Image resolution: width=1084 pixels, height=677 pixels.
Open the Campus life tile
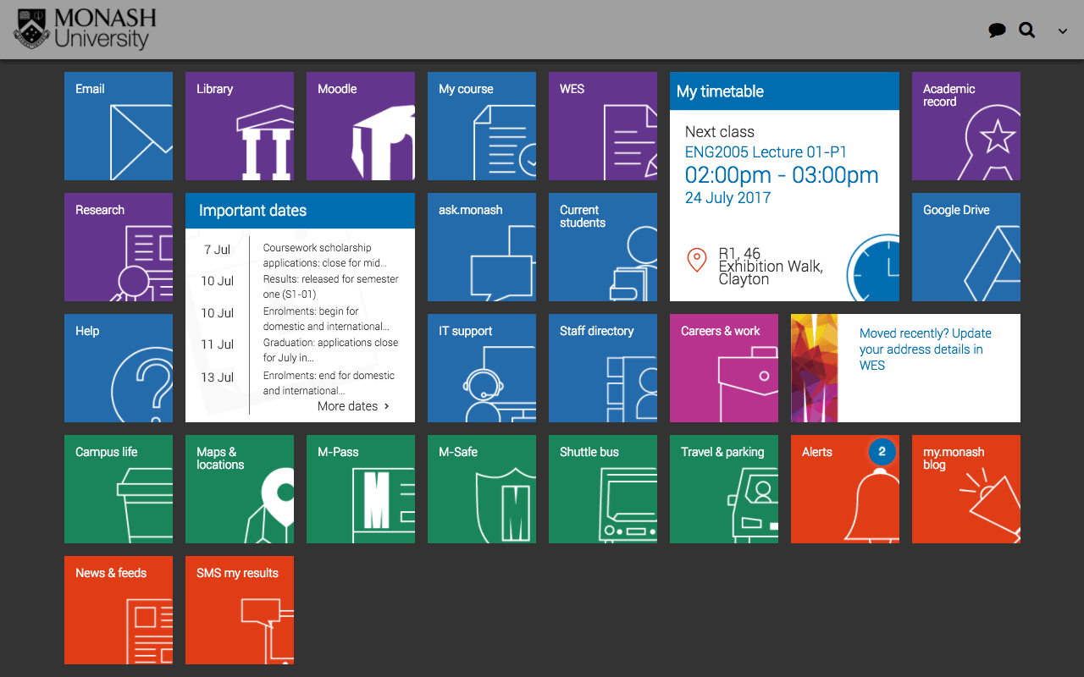click(119, 489)
